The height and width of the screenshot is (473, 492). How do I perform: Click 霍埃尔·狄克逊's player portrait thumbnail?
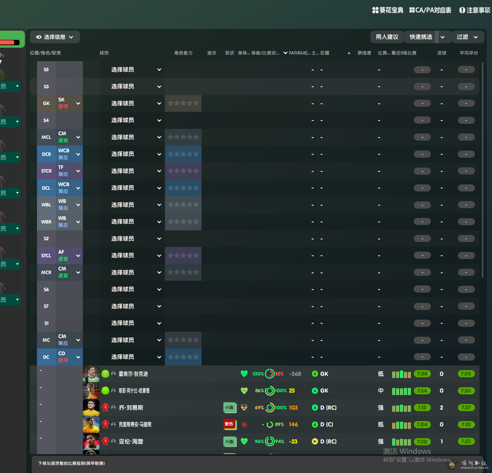pyautogui.click(x=91, y=374)
